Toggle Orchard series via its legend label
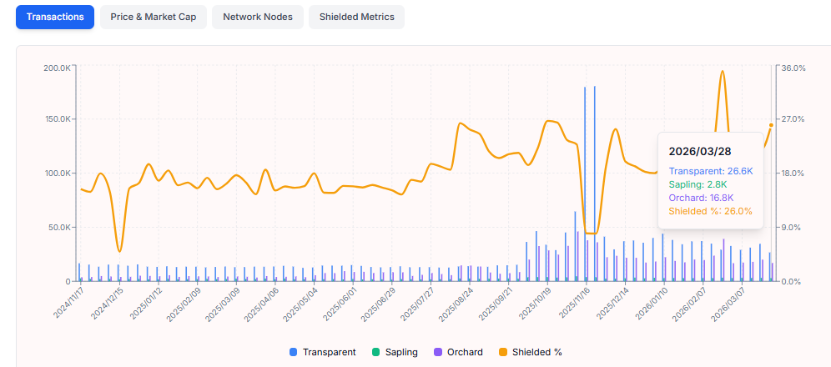The image size is (831, 367). [465, 352]
